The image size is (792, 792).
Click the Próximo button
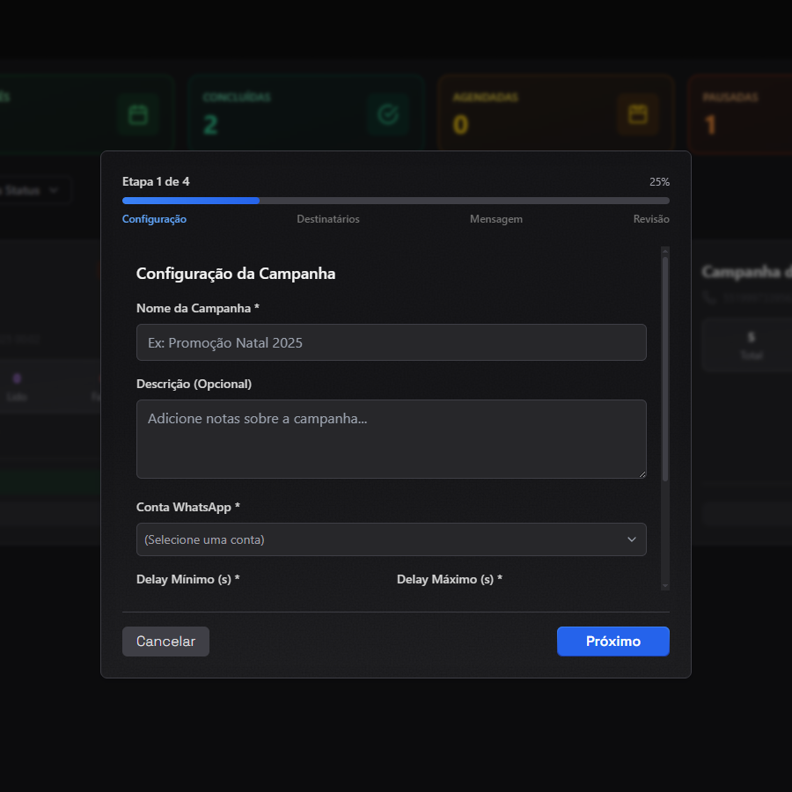pyautogui.click(x=612, y=642)
